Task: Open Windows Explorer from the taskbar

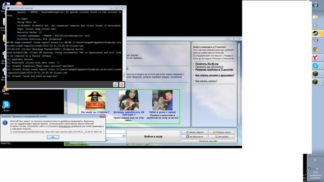Action: (x=315, y=17)
